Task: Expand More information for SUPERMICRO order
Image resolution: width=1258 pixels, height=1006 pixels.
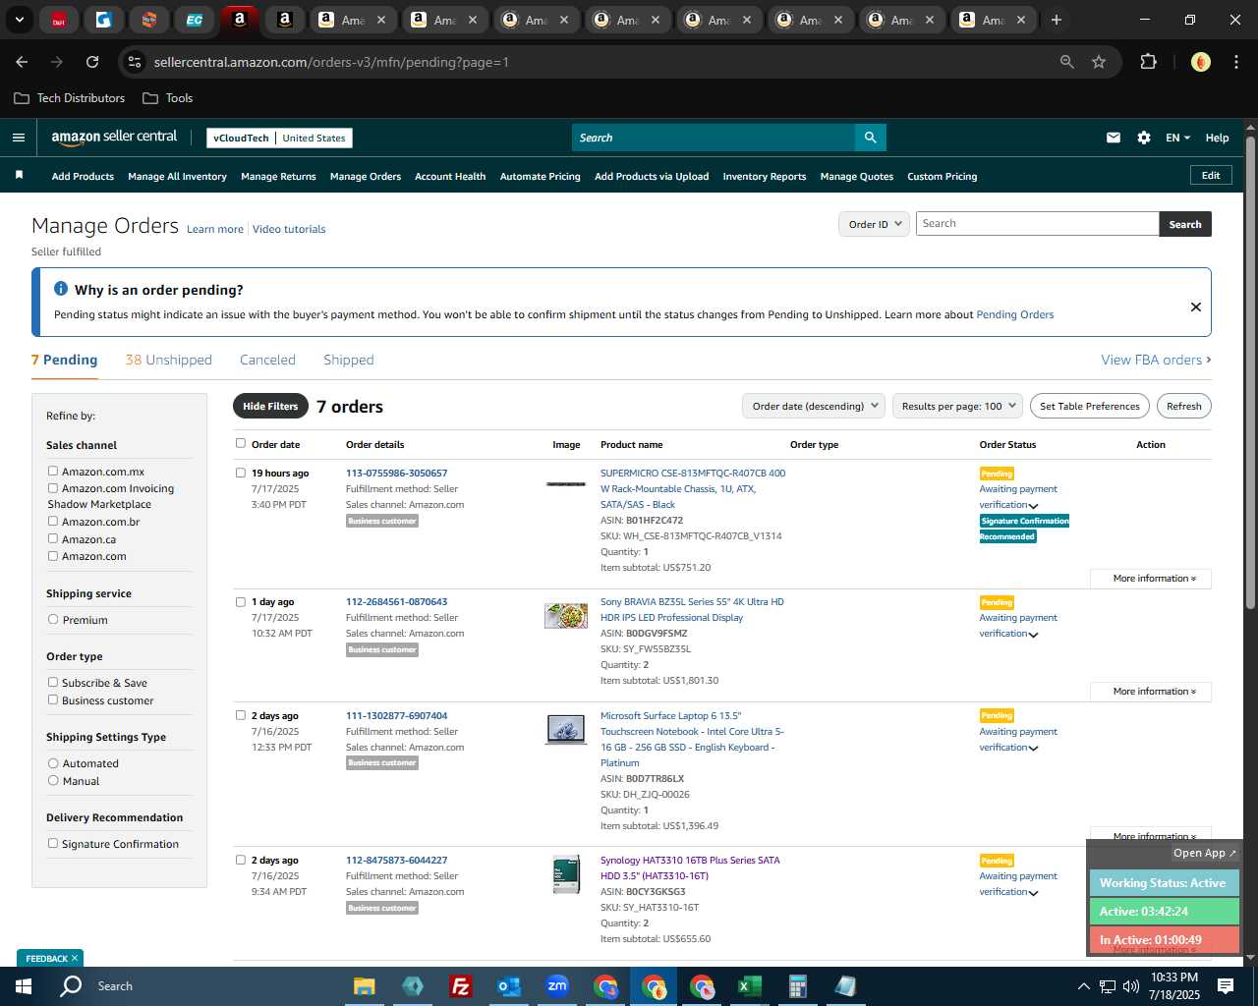Action: tap(1151, 579)
